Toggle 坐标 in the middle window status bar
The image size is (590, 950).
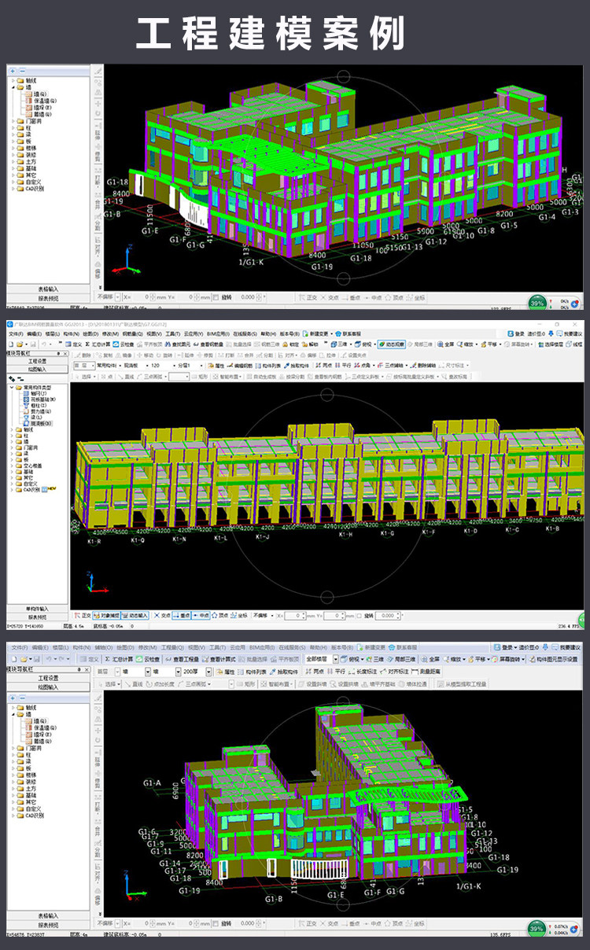tap(240, 616)
